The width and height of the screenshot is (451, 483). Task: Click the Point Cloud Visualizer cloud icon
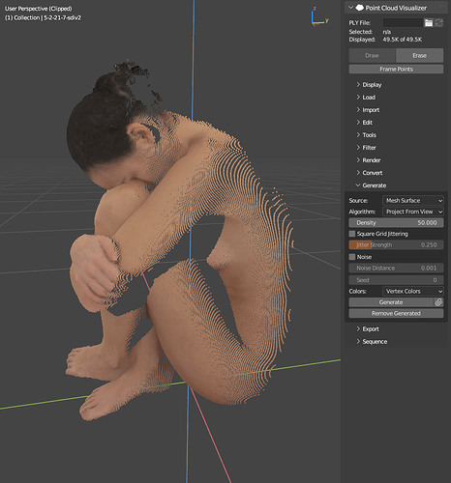(359, 8)
